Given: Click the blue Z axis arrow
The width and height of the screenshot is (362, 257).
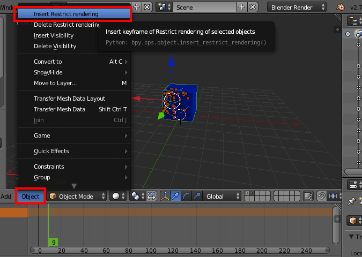Looking at the screenshot, I should click(x=171, y=61).
